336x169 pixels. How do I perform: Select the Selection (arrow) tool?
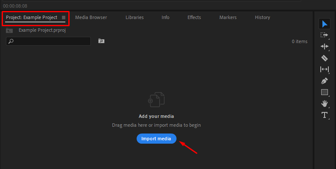tap(325, 24)
